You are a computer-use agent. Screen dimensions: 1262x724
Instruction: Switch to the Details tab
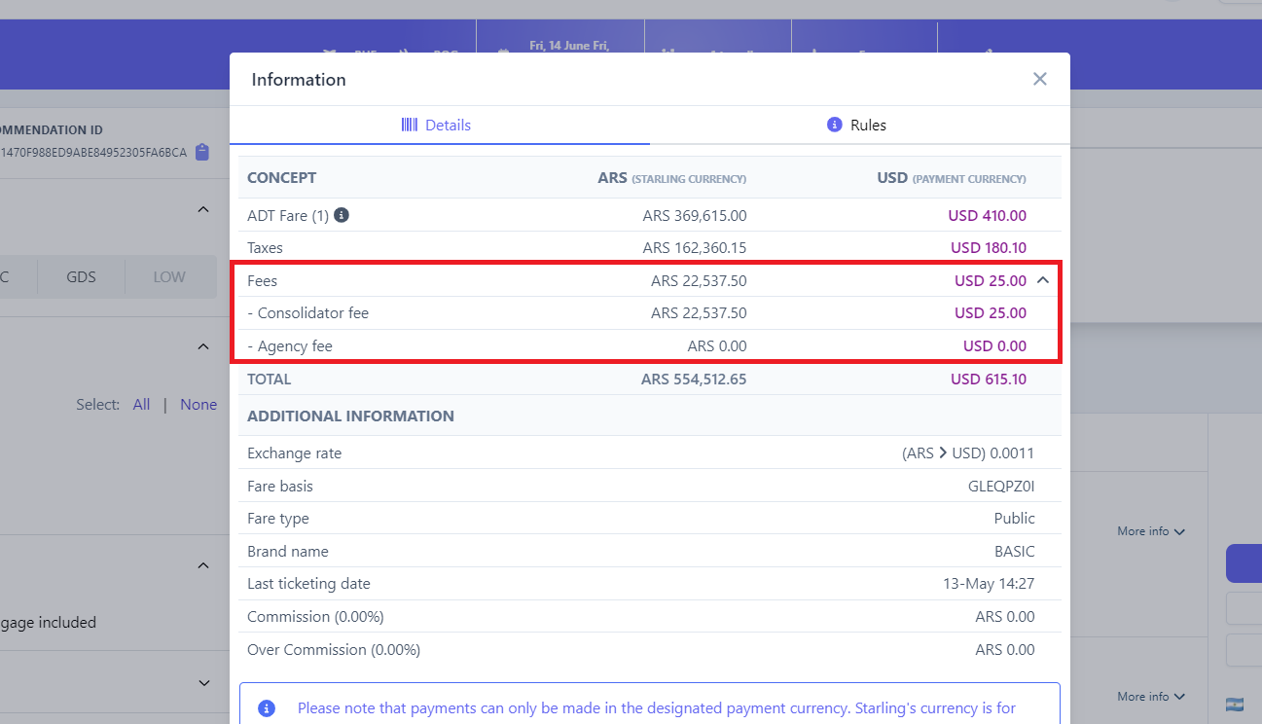[440, 125]
